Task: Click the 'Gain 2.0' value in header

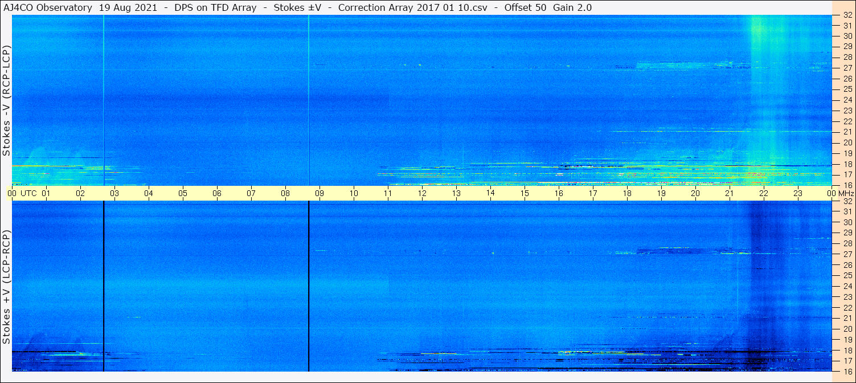Action: pos(572,7)
